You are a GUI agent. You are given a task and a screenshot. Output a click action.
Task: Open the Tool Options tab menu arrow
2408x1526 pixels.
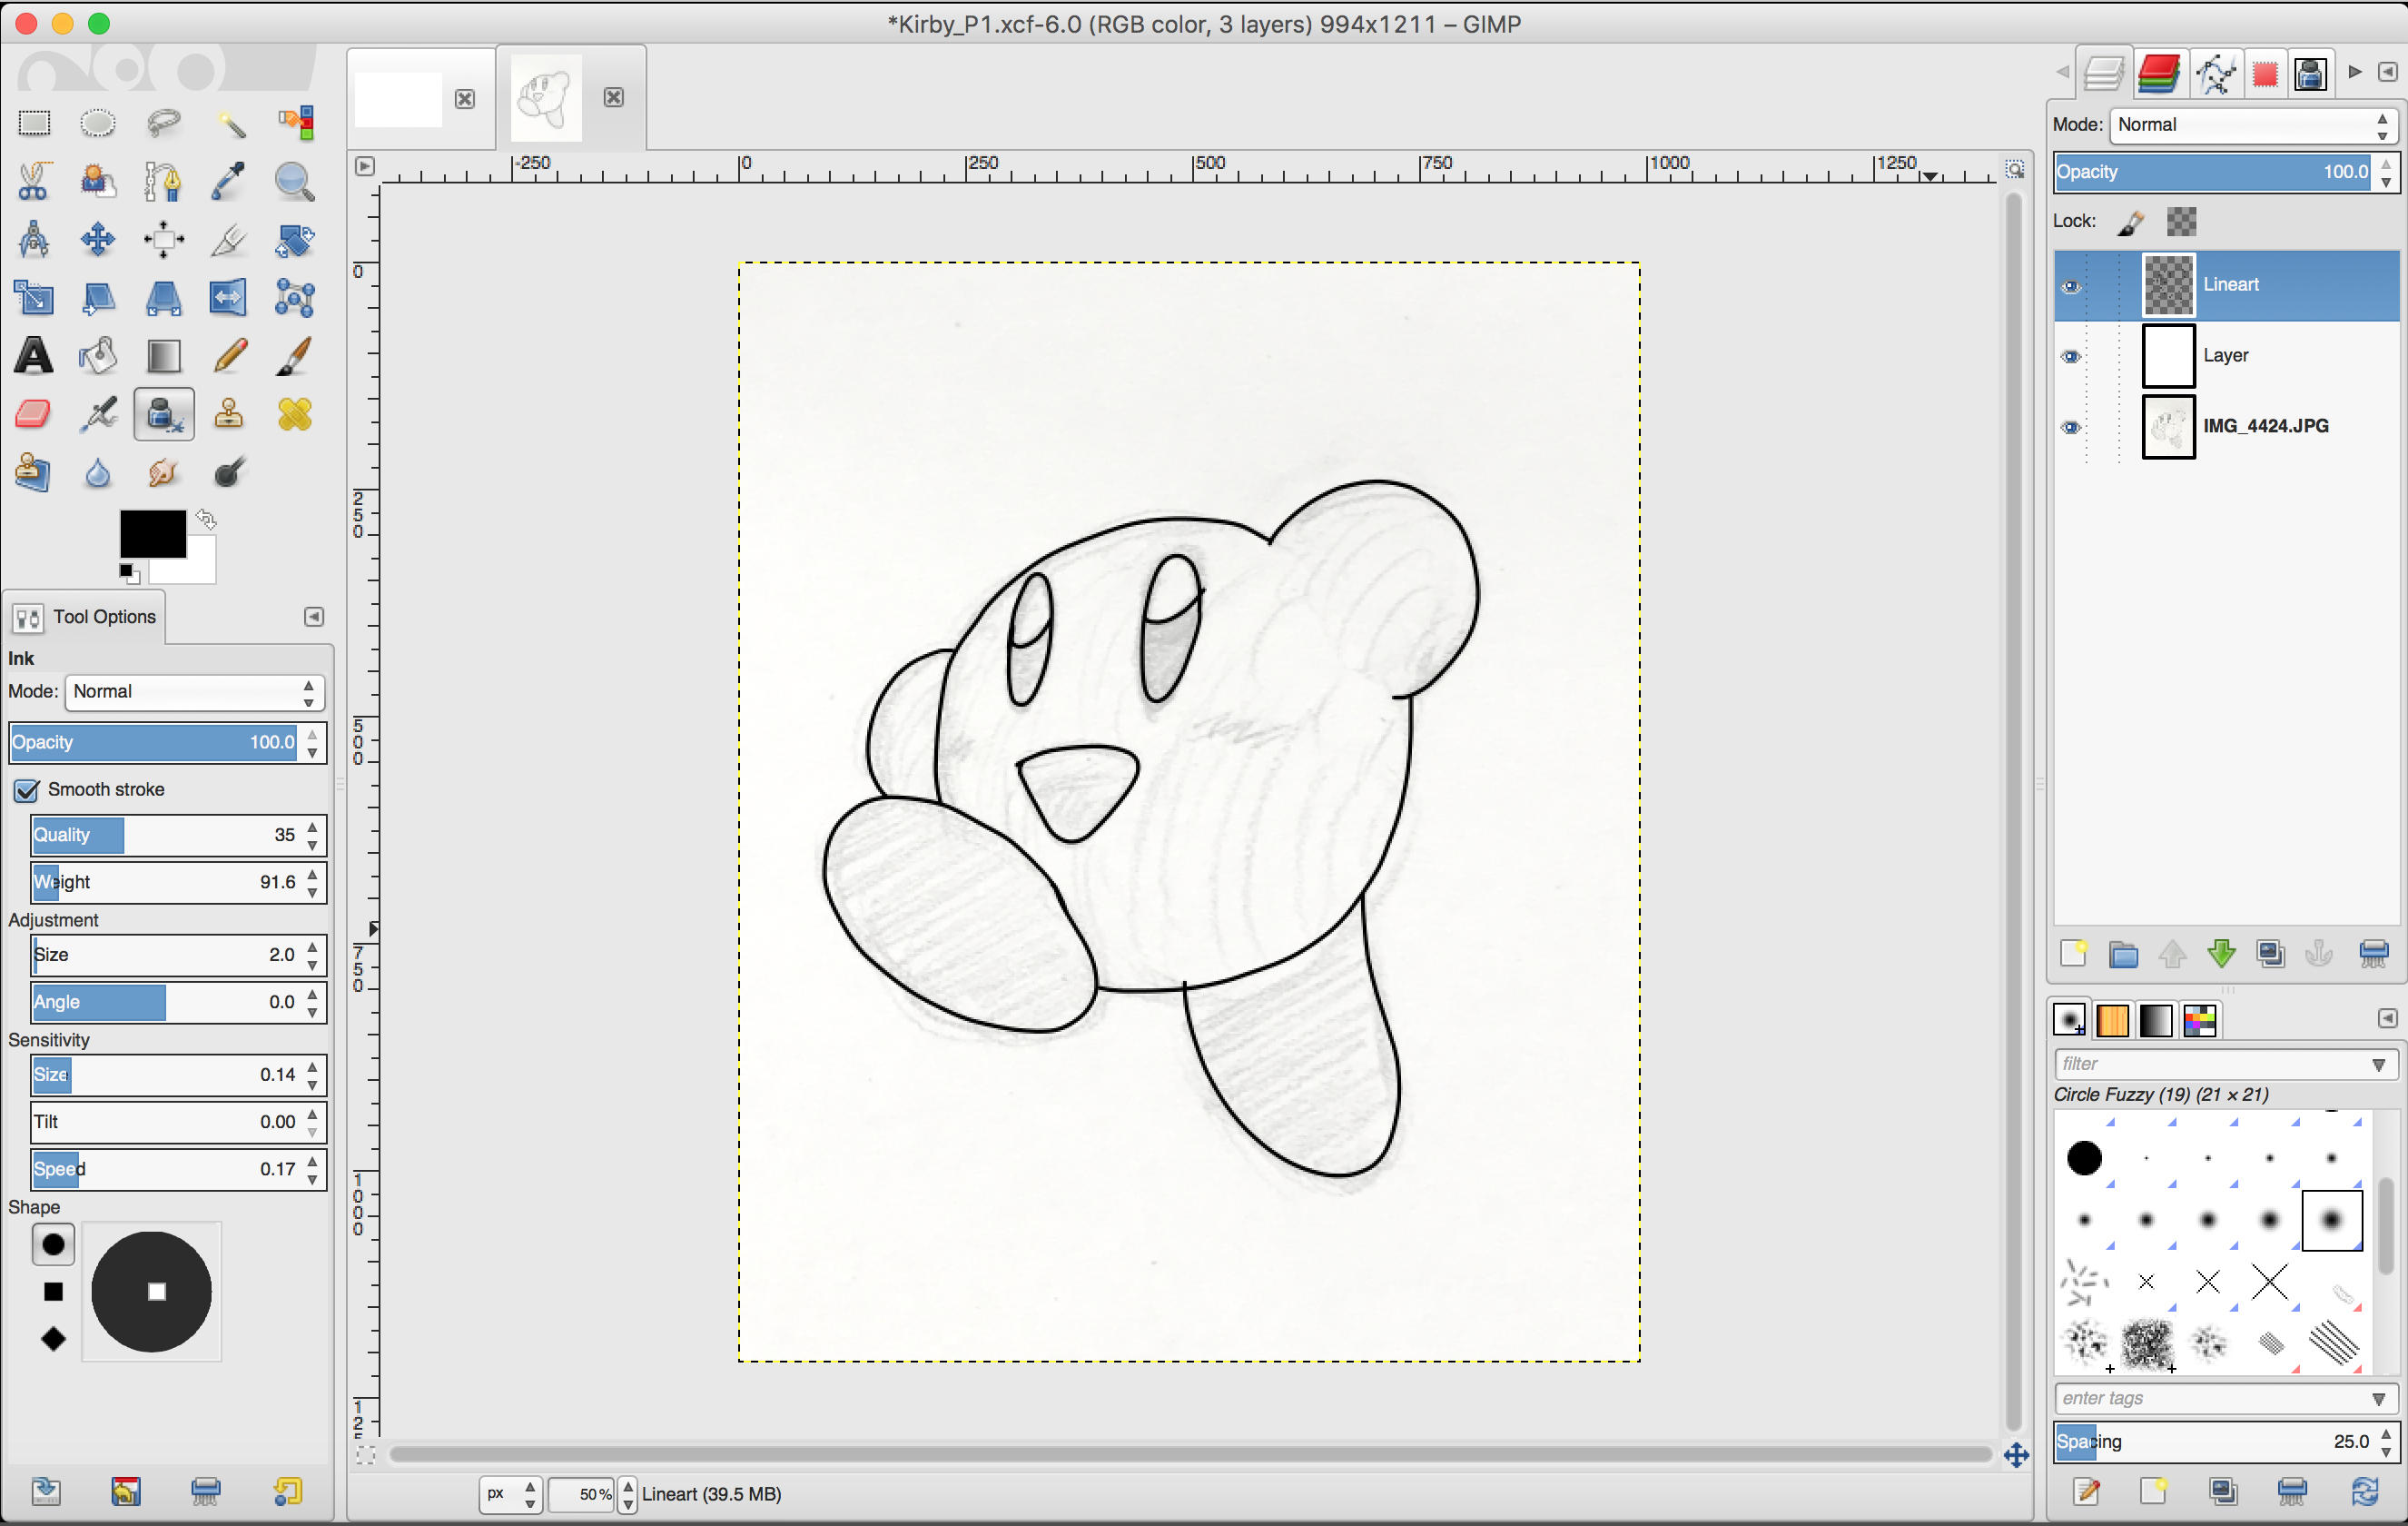click(x=314, y=617)
